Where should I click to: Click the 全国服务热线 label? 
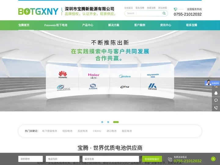(194, 9)
